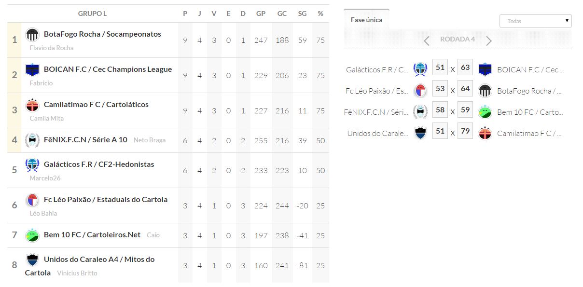This screenshot has height=287, width=583.
Task: Open BotaFogo Rocha / Socampeonatos team link
Action: tap(102, 34)
